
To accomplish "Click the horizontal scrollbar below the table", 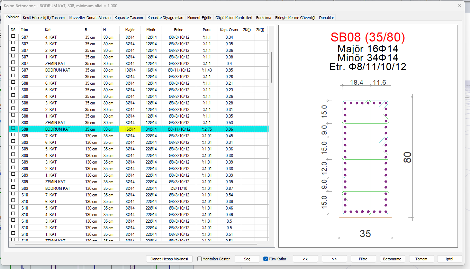I will [136, 244].
